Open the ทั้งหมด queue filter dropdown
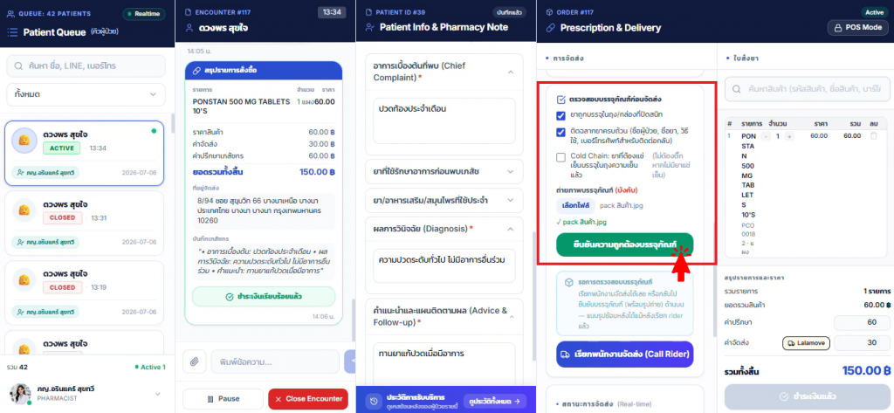Viewport: 894px width, 413px height. pyautogui.click(x=86, y=94)
